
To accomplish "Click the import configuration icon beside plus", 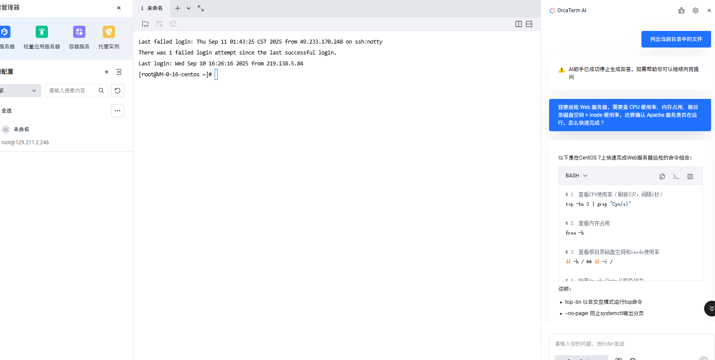I will coord(119,72).
